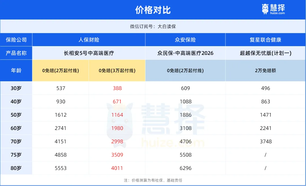Viewport: 306px width, 186px height.
Task: Click the value 4151
Action: point(61,142)
